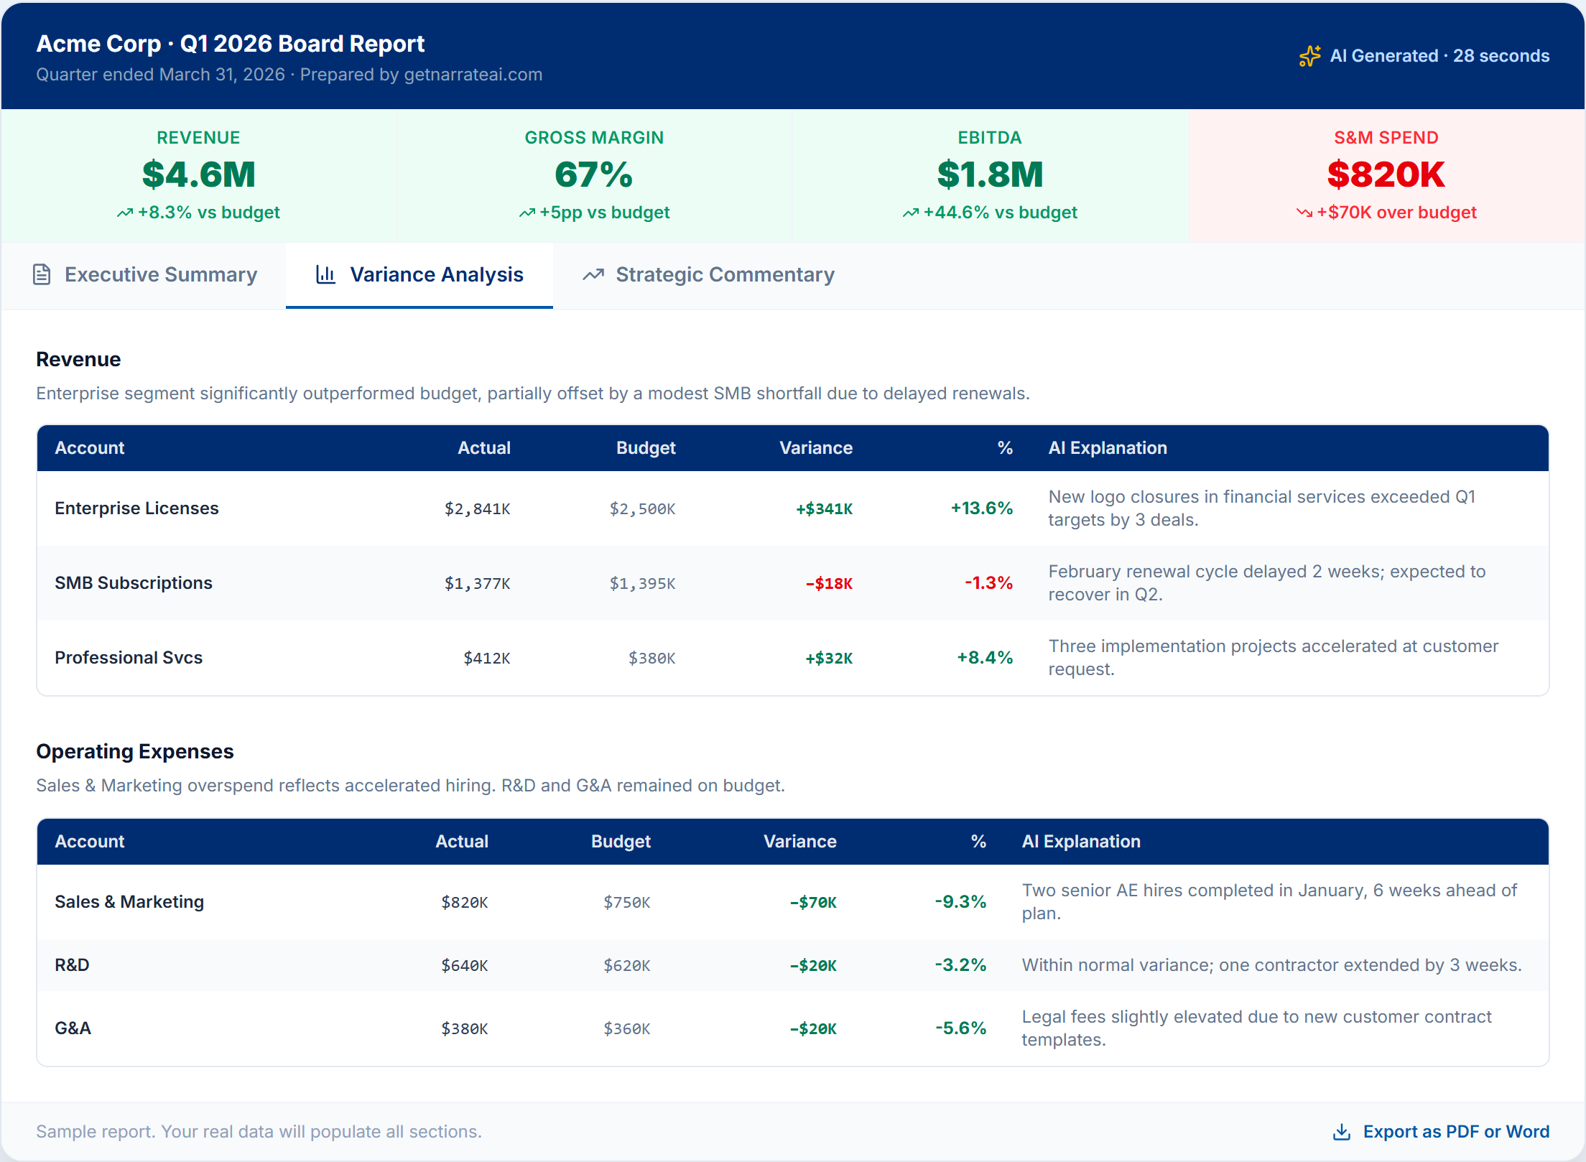This screenshot has height=1162, width=1586.
Task: Click the -$18K variance value
Action: [829, 584]
